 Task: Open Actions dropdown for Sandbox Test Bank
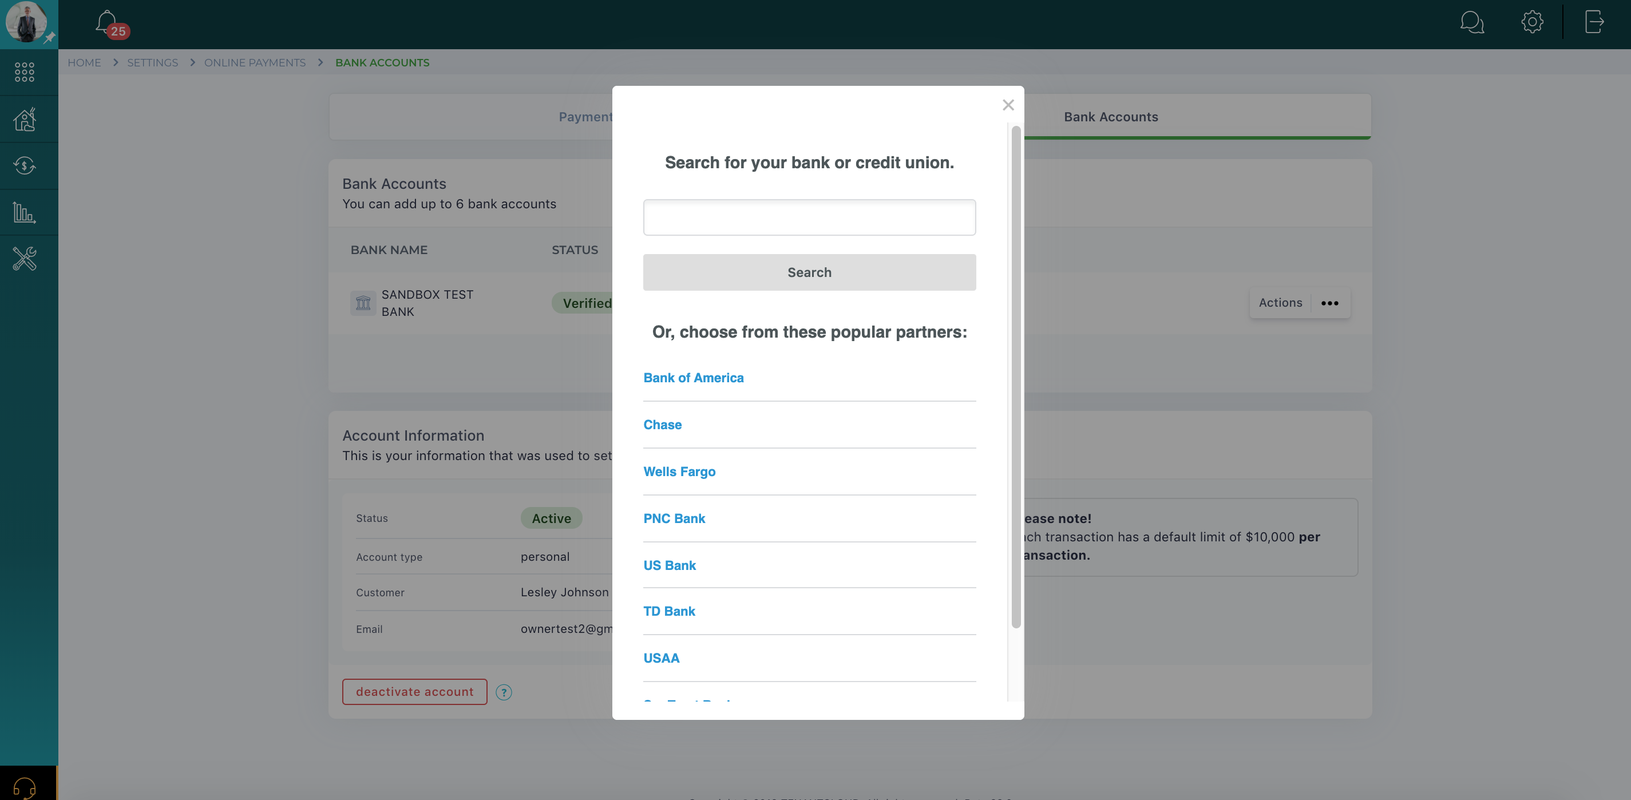tap(1280, 303)
